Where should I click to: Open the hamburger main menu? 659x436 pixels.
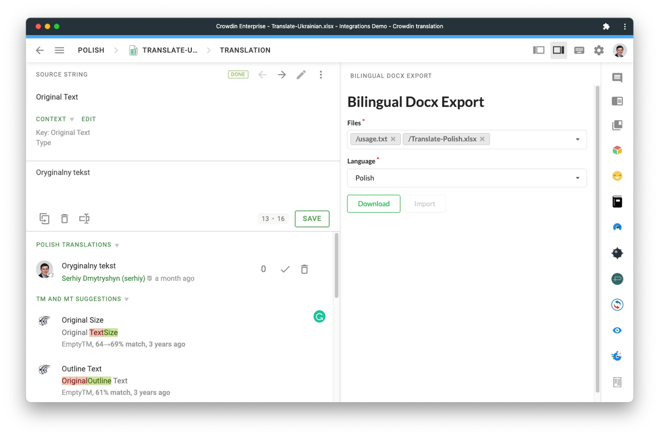click(59, 50)
